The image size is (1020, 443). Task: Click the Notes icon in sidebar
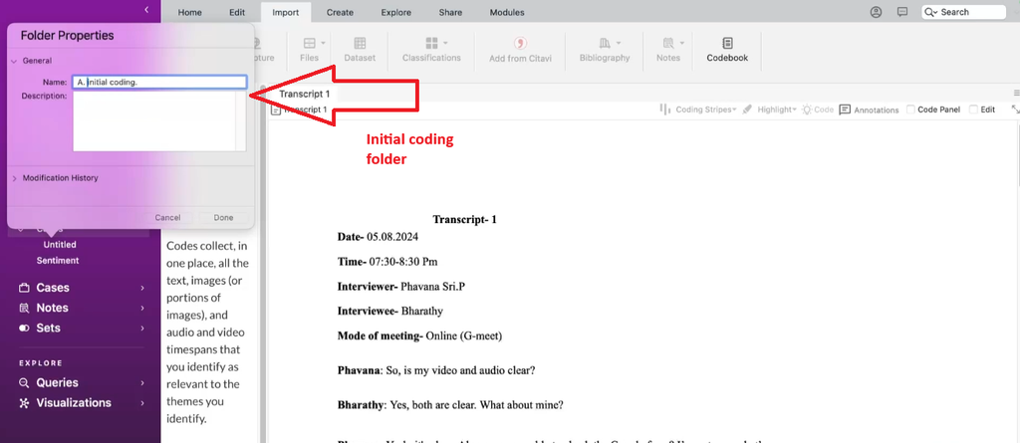click(24, 308)
